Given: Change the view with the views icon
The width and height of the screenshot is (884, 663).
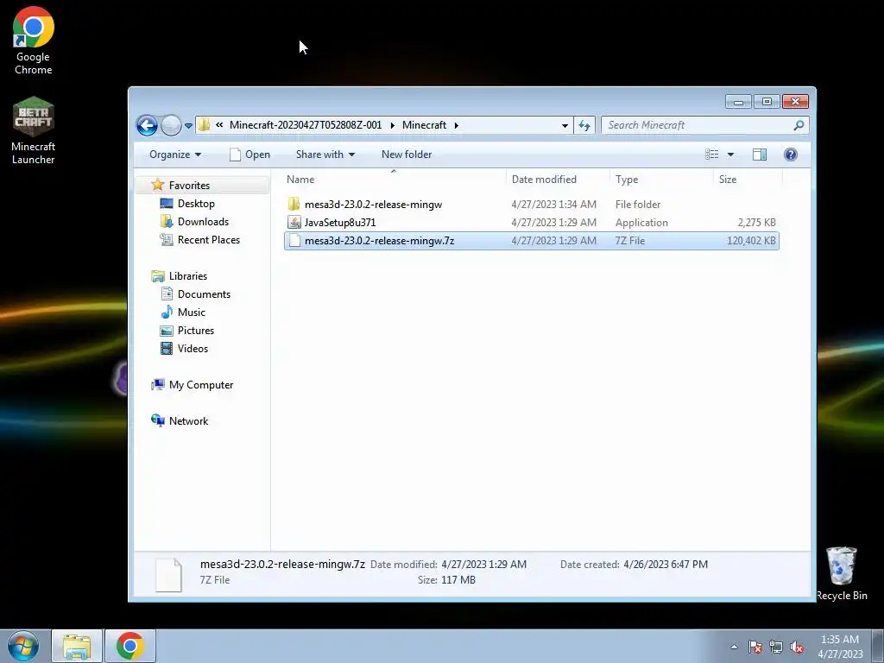Looking at the screenshot, I should [x=711, y=155].
